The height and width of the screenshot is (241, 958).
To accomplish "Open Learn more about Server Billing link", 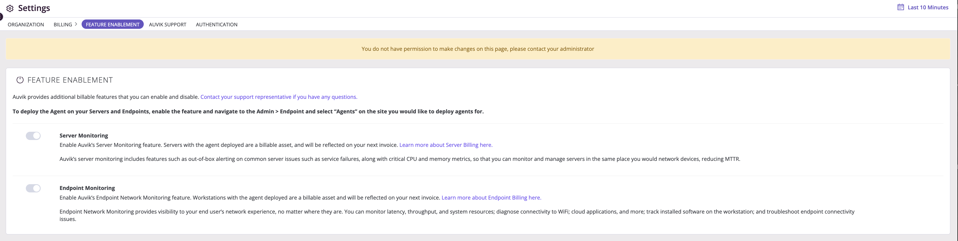I will click(446, 145).
